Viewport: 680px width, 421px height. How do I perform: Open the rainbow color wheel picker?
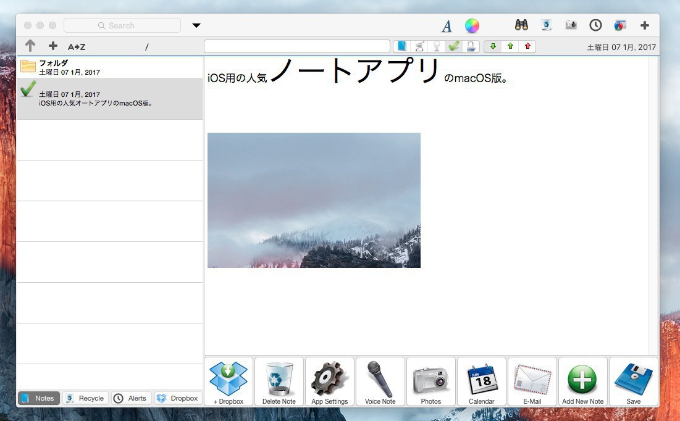tap(472, 25)
